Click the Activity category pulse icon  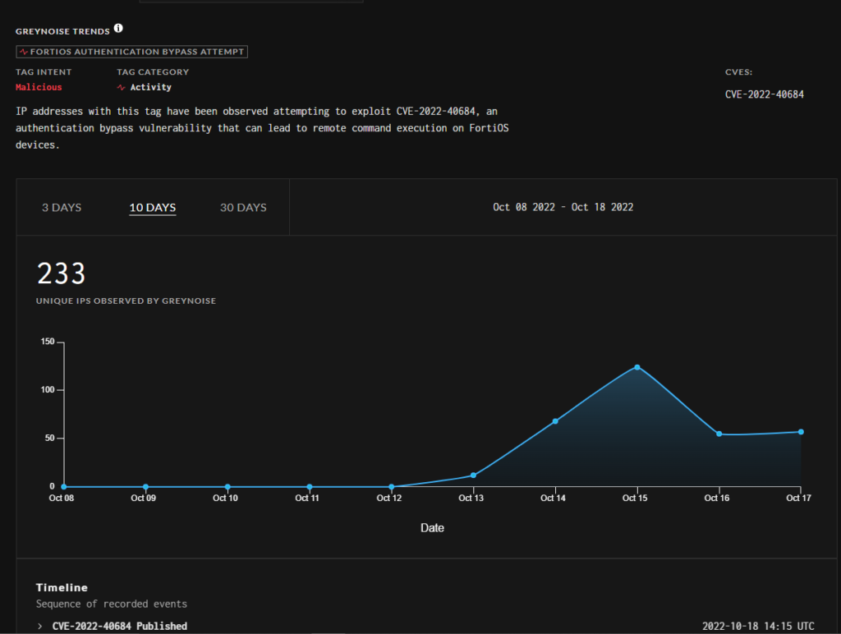[x=122, y=87]
